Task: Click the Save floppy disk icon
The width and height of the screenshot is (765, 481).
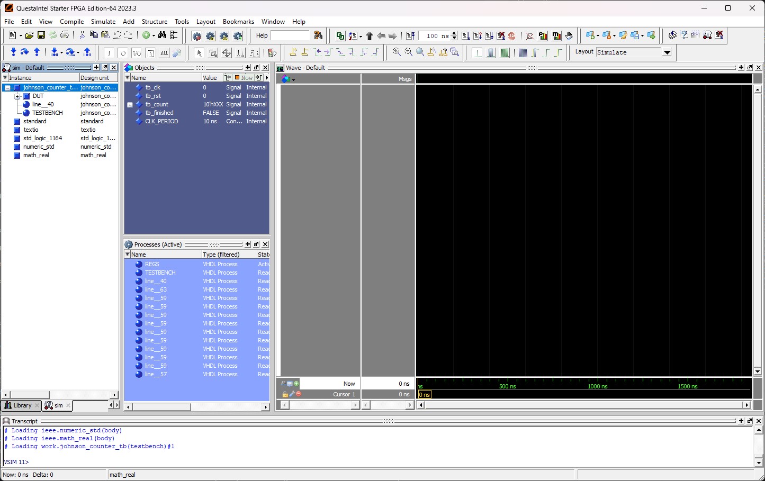Action: pos(41,35)
